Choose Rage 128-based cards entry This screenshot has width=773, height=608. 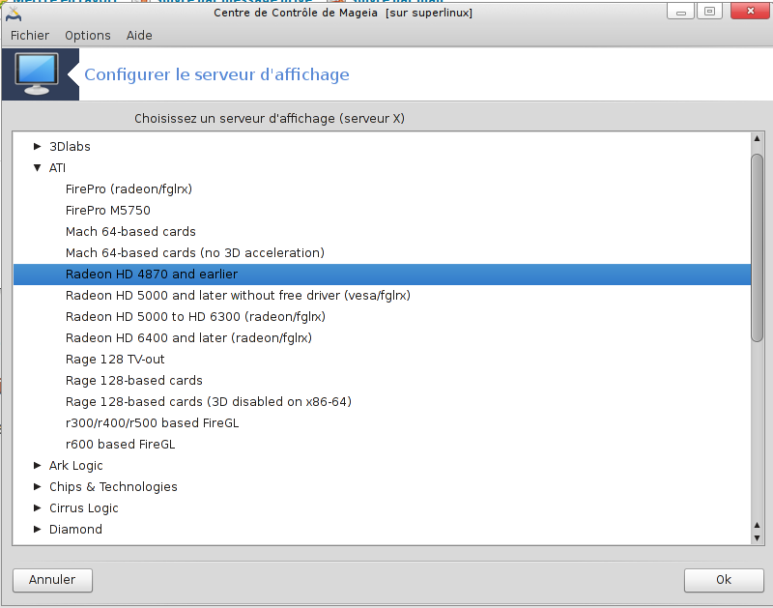pos(382,380)
